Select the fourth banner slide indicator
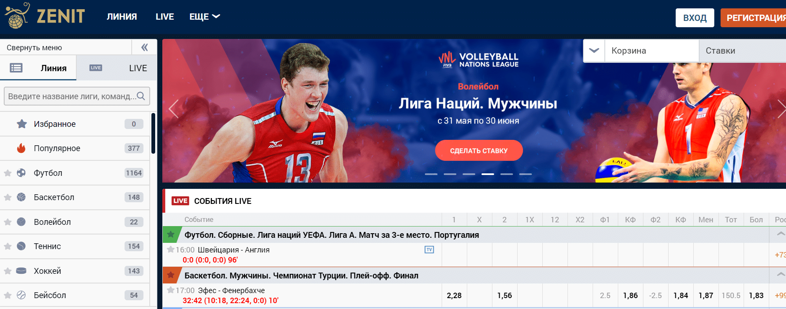Image resolution: width=786 pixels, height=309 pixels. (488, 174)
